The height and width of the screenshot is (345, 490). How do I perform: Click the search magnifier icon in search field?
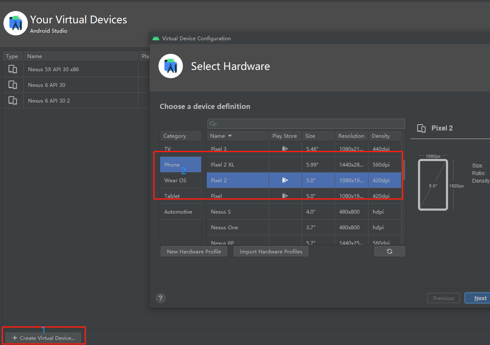213,124
